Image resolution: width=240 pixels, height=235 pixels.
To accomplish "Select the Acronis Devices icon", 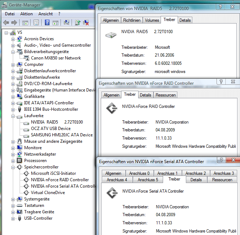I will pyautogui.click(x=20, y=39).
